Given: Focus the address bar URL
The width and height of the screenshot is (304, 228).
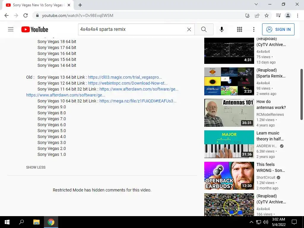Looking at the screenshot, I should (77, 15).
